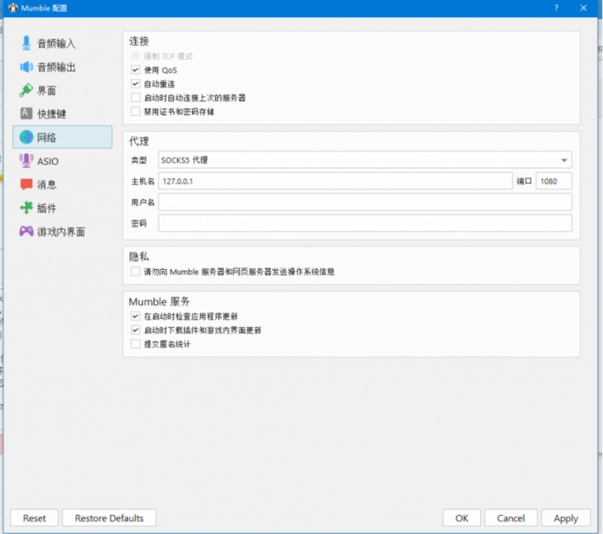Screen dimensions: 603x534
Task: Uncheck the 自动重连 checkbox
Action: (x=136, y=84)
